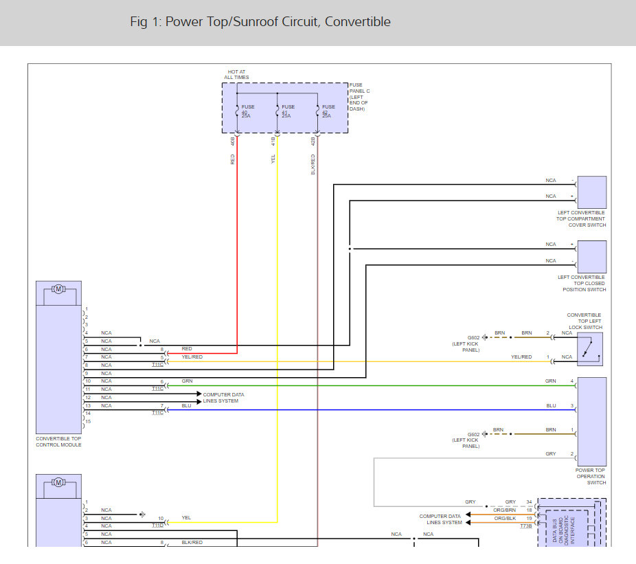Screen dimensions: 636x564
Task: Click the blue BLU wire line
Action: tap(371, 410)
